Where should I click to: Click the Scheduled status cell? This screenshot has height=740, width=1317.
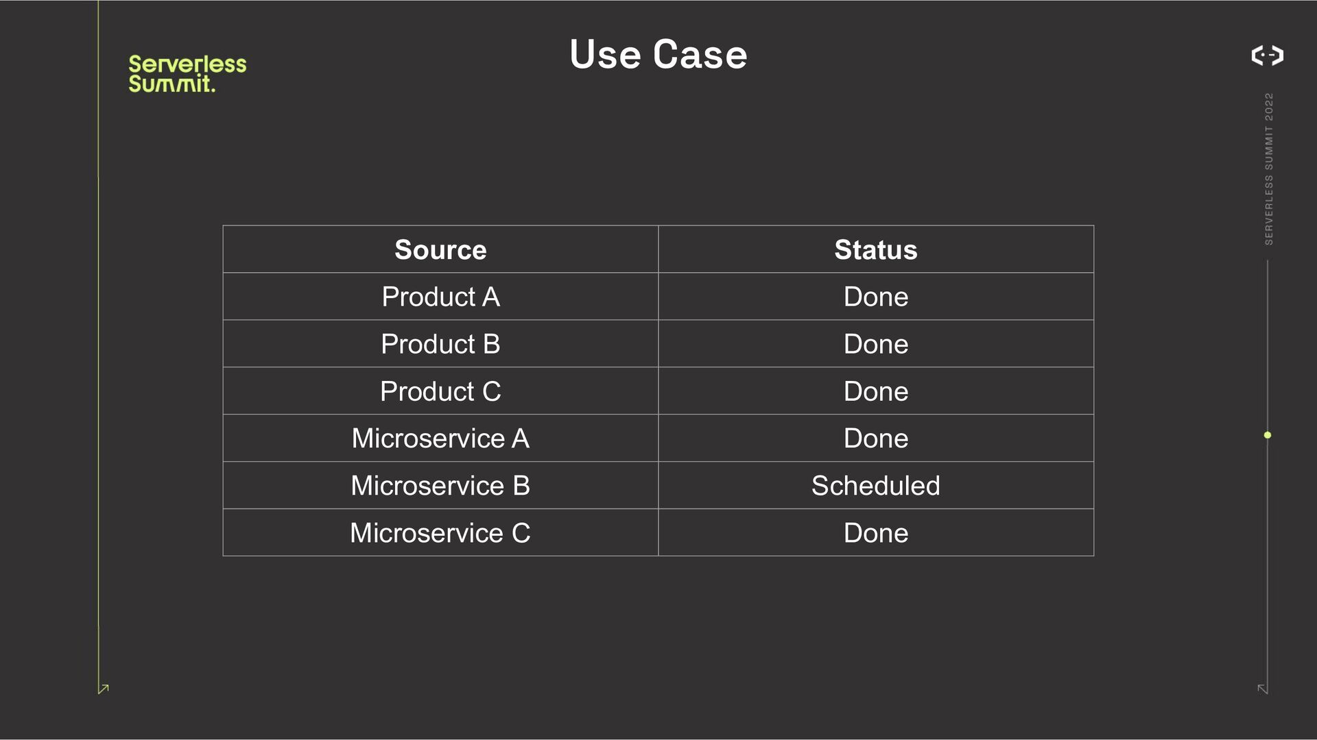pyautogui.click(x=875, y=486)
